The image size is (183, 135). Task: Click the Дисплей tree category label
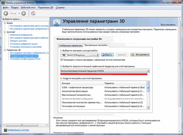11,32
